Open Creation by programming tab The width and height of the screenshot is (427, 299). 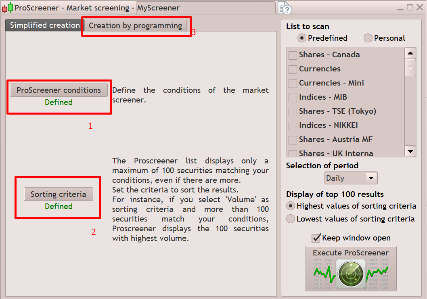click(x=135, y=26)
